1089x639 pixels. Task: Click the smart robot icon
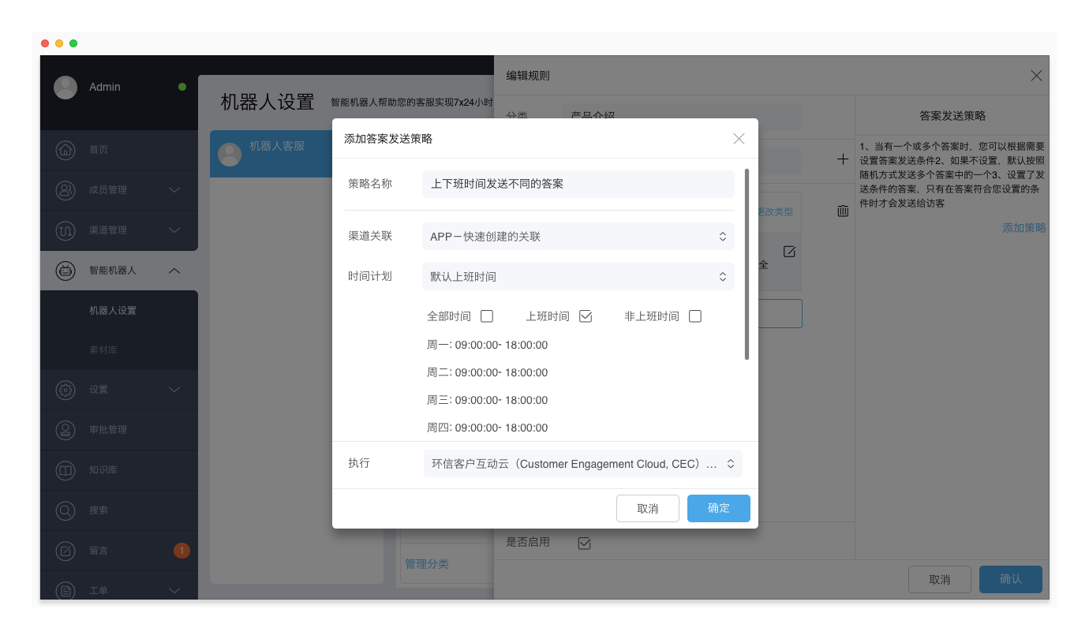point(65,271)
